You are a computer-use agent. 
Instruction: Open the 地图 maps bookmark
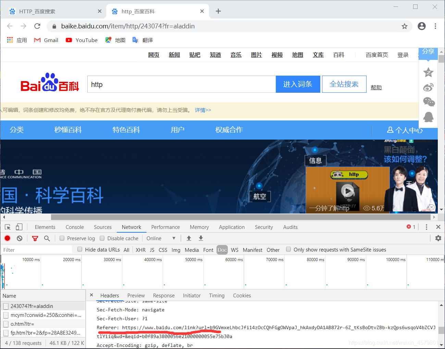(x=115, y=40)
